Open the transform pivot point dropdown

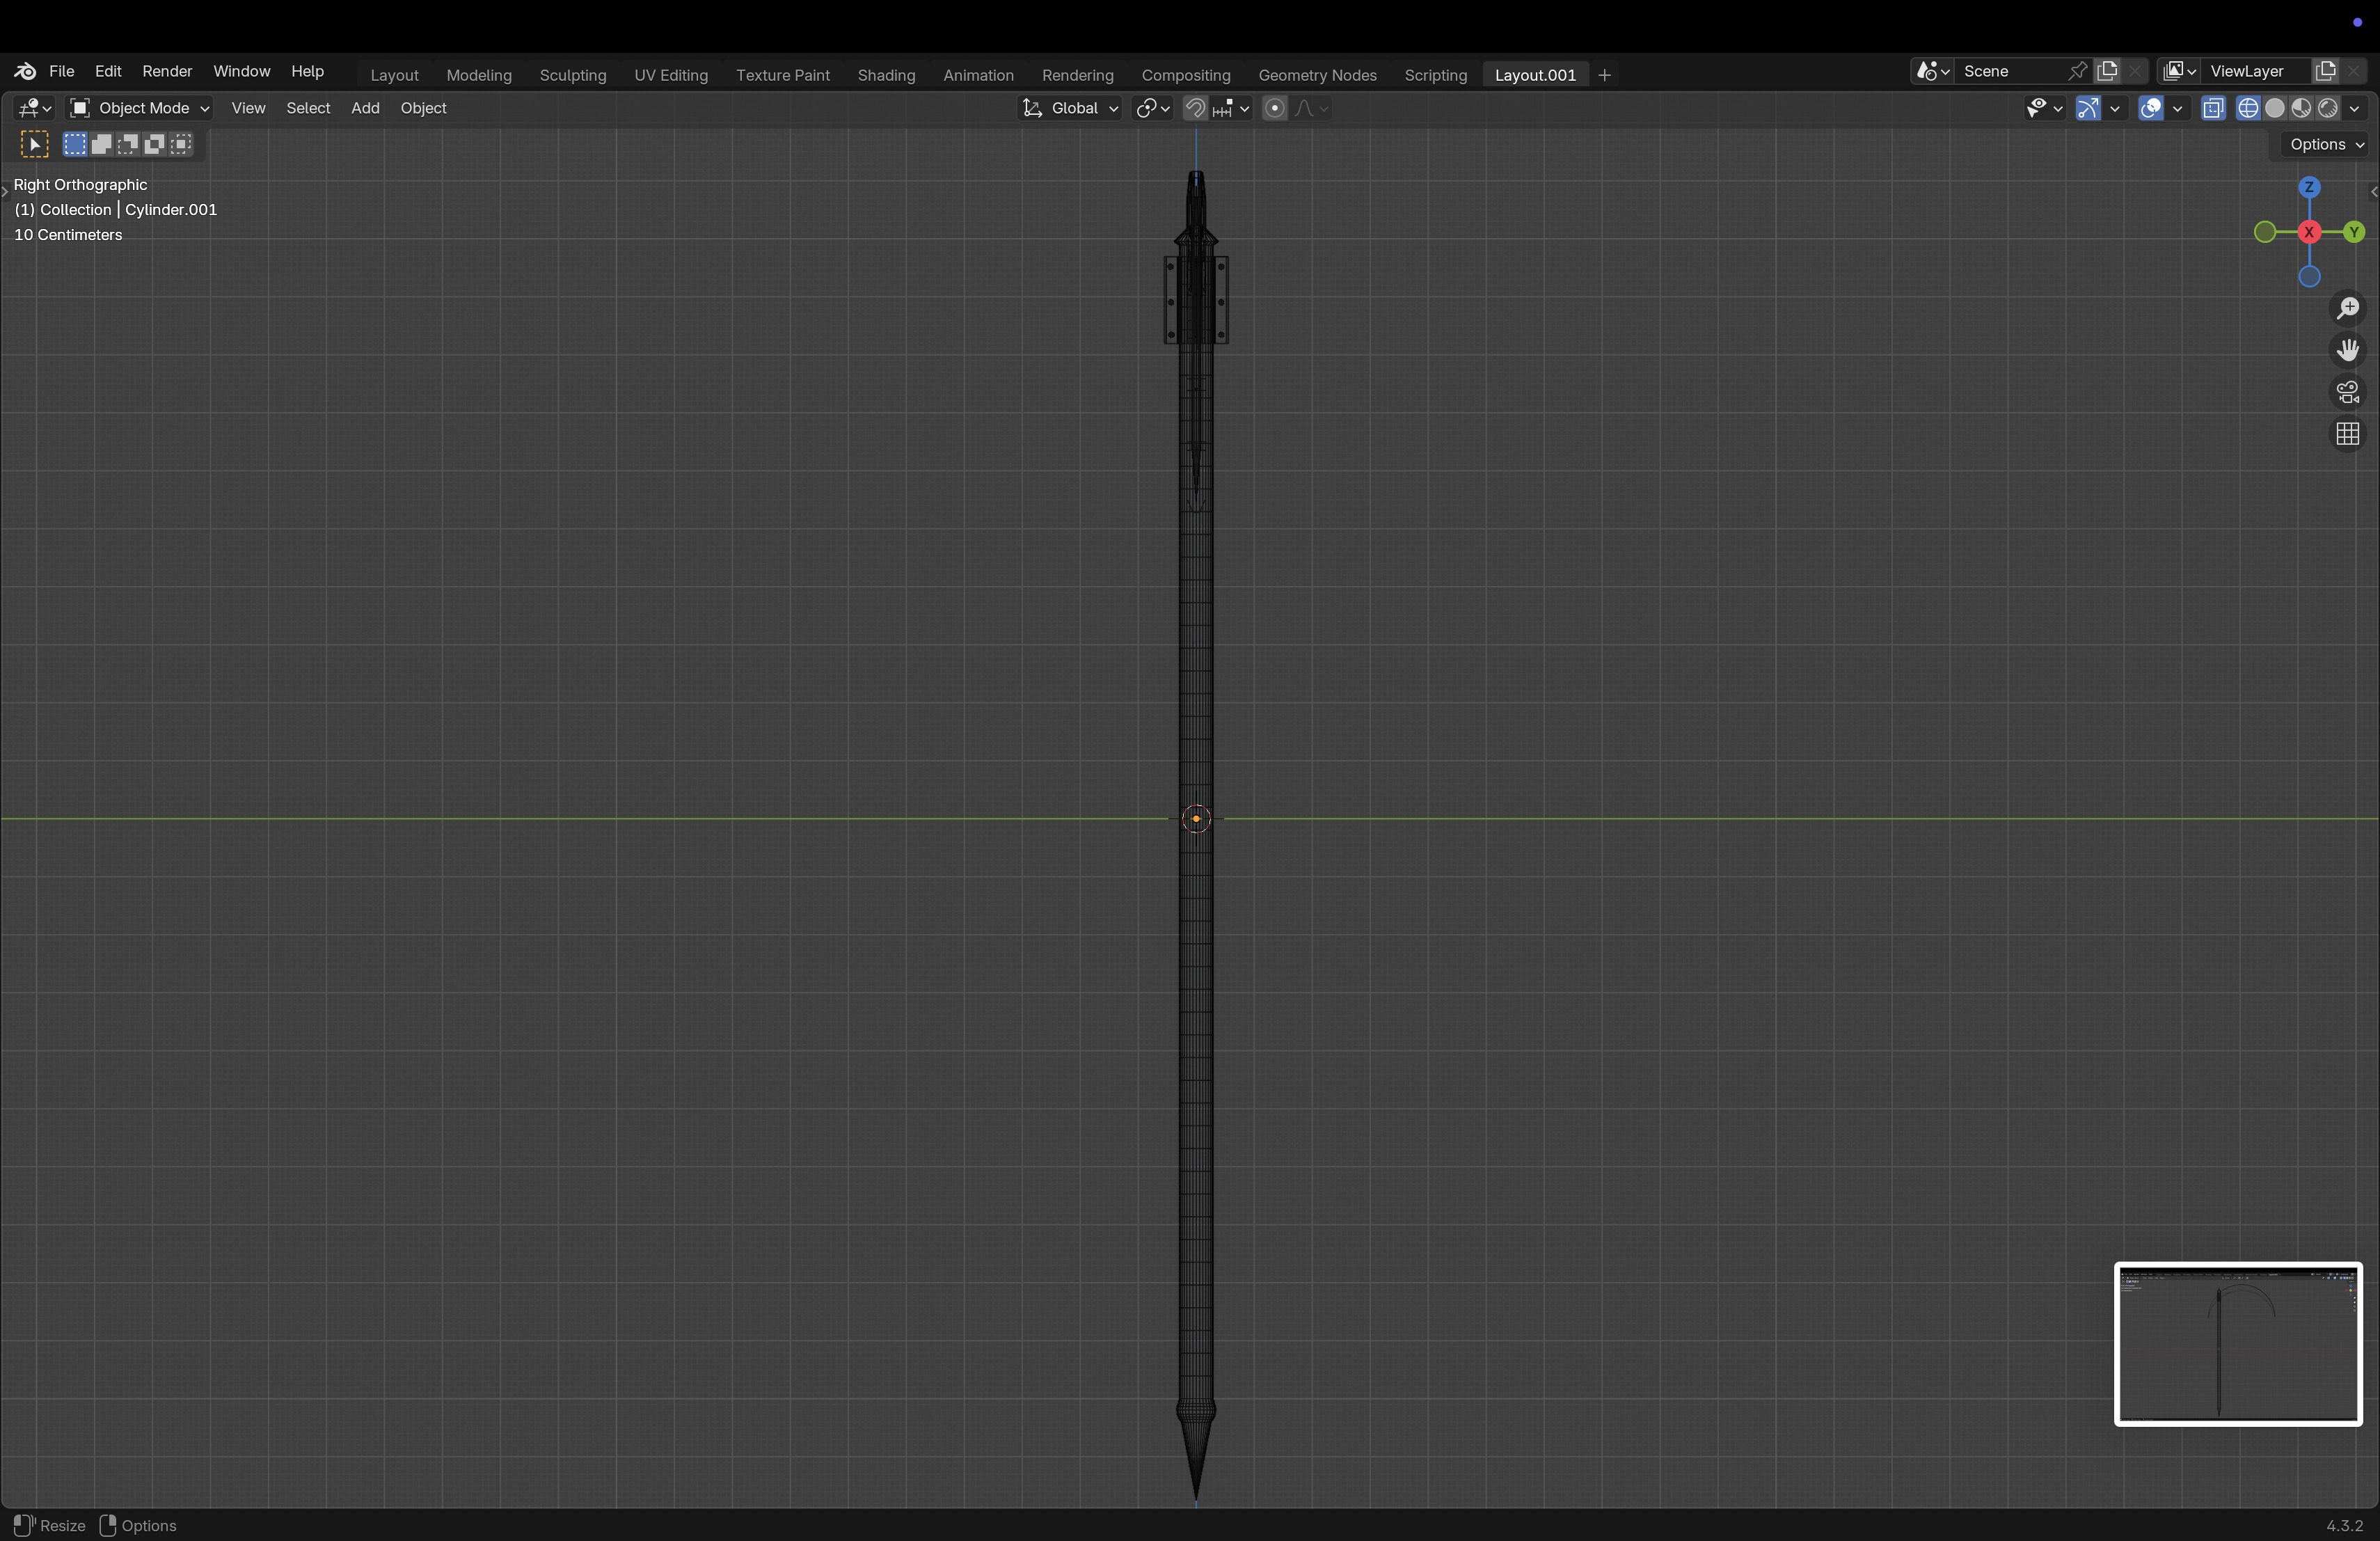click(1153, 108)
